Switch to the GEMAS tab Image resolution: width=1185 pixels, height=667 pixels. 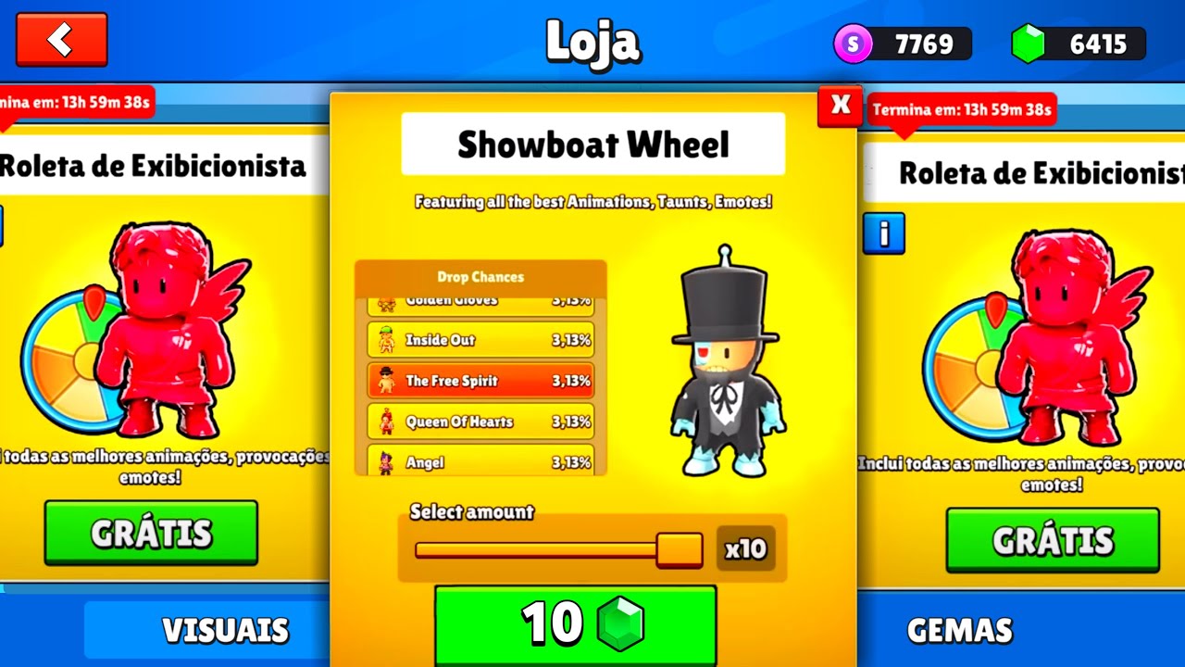[959, 630]
